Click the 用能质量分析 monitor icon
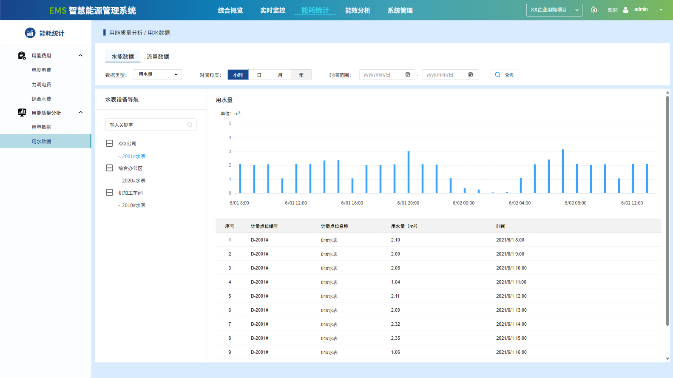 22,113
